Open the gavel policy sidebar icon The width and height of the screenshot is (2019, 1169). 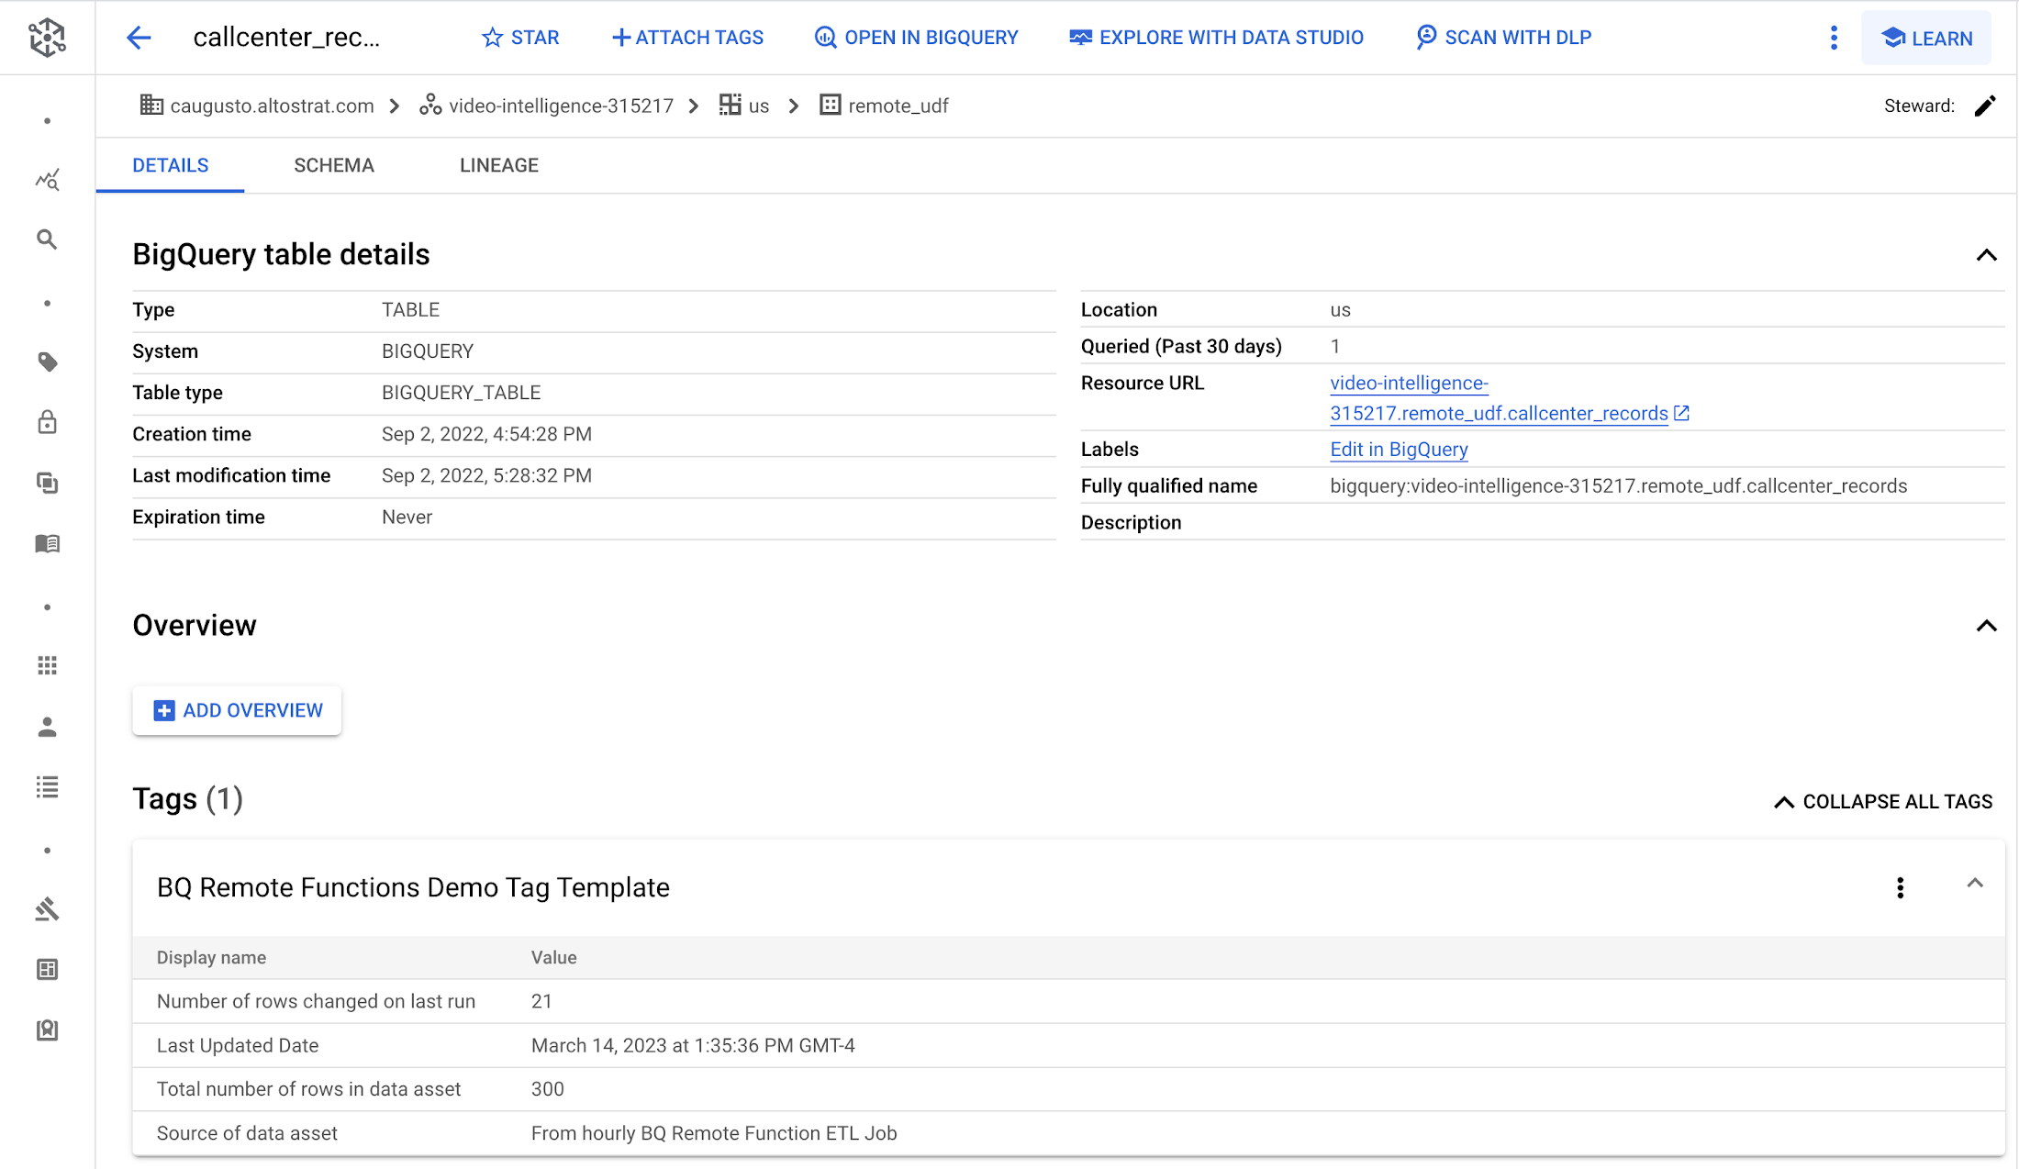tap(48, 909)
